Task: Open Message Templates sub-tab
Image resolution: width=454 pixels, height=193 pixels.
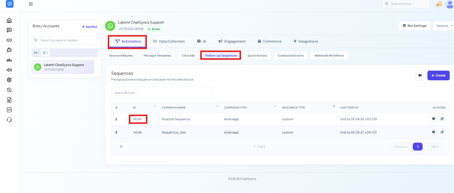Action: click(x=157, y=56)
